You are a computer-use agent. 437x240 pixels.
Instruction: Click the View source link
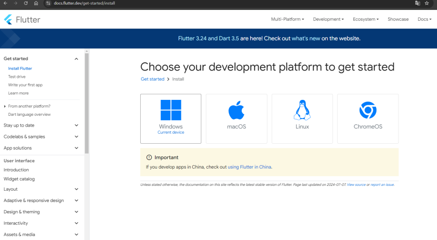pyautogui.click(x=356, y=184)
